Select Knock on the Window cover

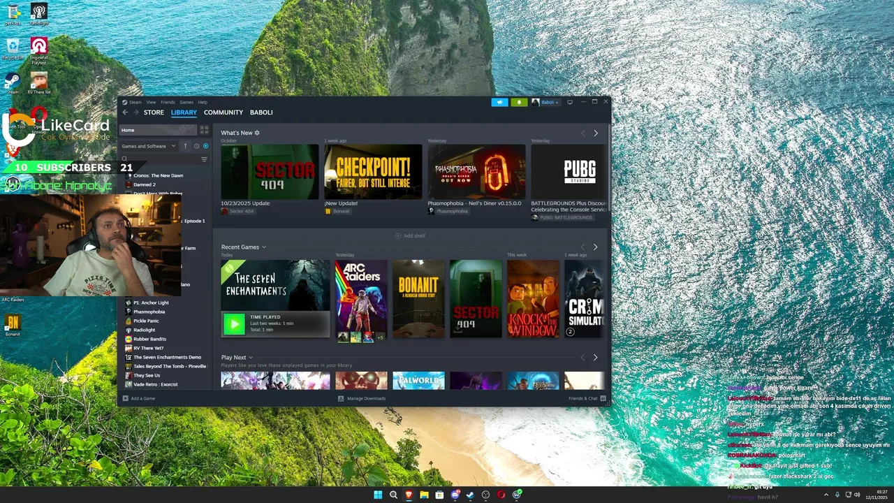[x=533, y=299]
